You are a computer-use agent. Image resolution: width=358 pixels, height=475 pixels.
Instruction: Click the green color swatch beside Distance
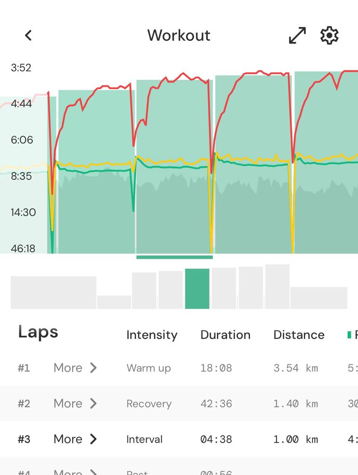point(349,335)
